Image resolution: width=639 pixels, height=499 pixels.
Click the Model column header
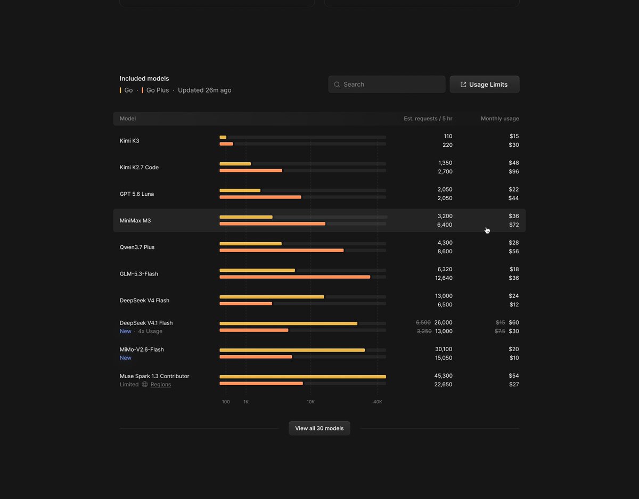[x=128, y=119]
